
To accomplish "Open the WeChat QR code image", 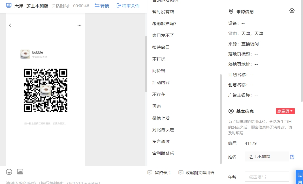I will point(46,90).
